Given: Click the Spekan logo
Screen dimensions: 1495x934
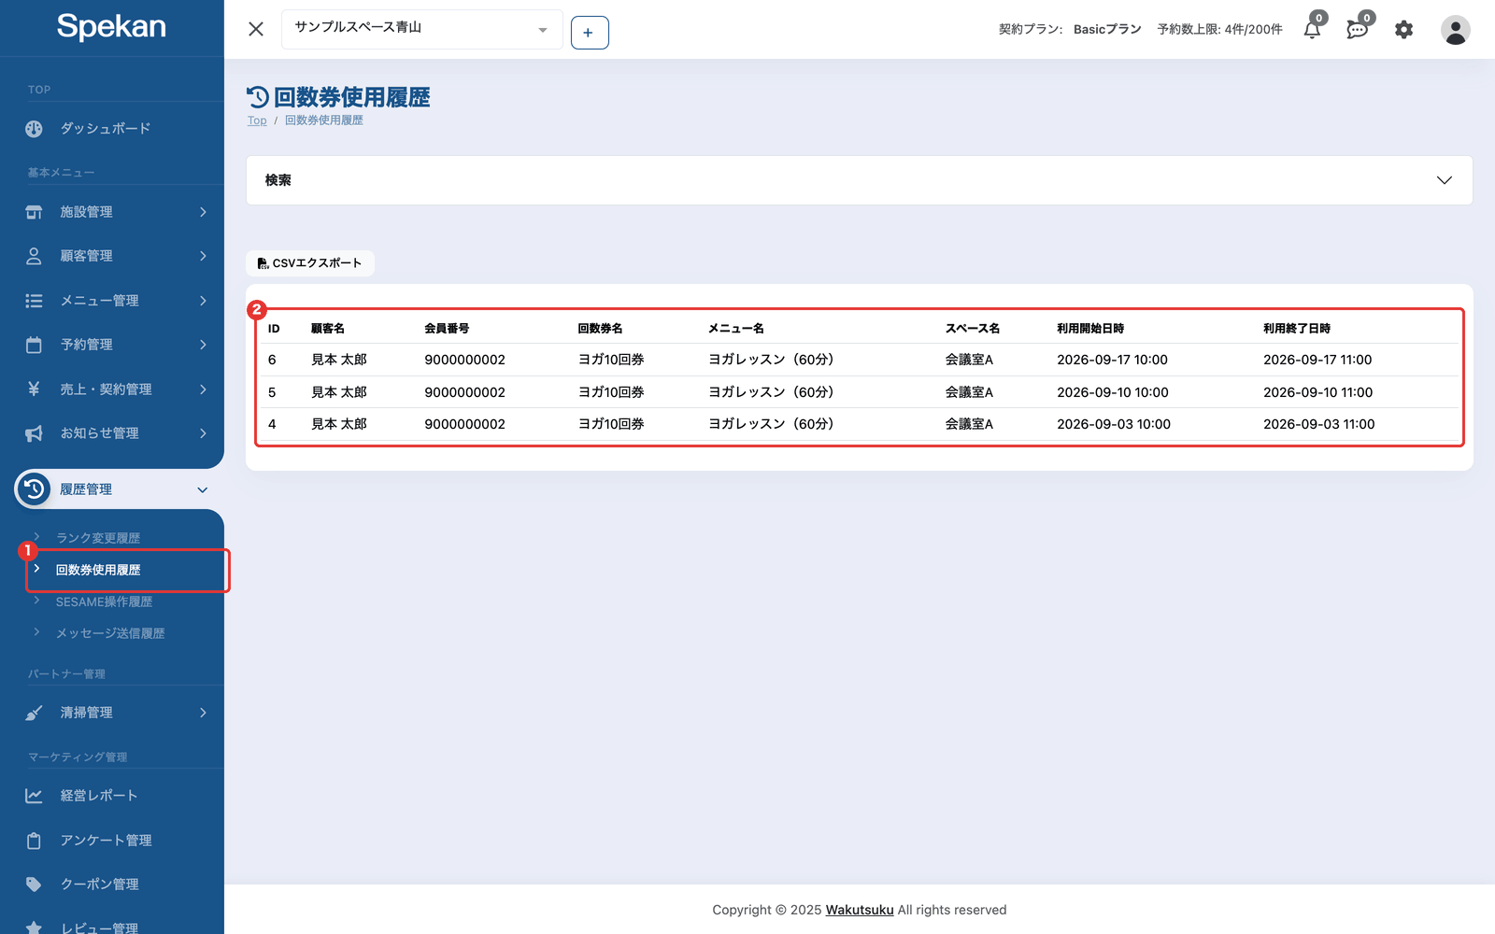Looking at the screenshot, I should point(111,26).
